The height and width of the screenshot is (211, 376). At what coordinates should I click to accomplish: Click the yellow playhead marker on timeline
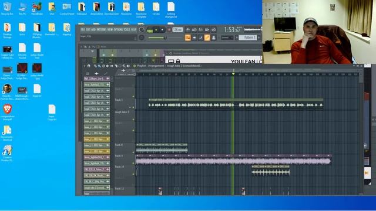233,74
